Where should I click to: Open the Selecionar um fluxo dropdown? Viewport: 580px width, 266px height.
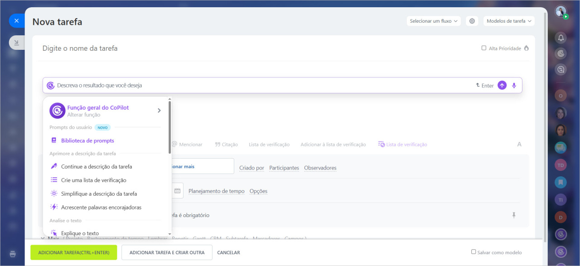434,21
